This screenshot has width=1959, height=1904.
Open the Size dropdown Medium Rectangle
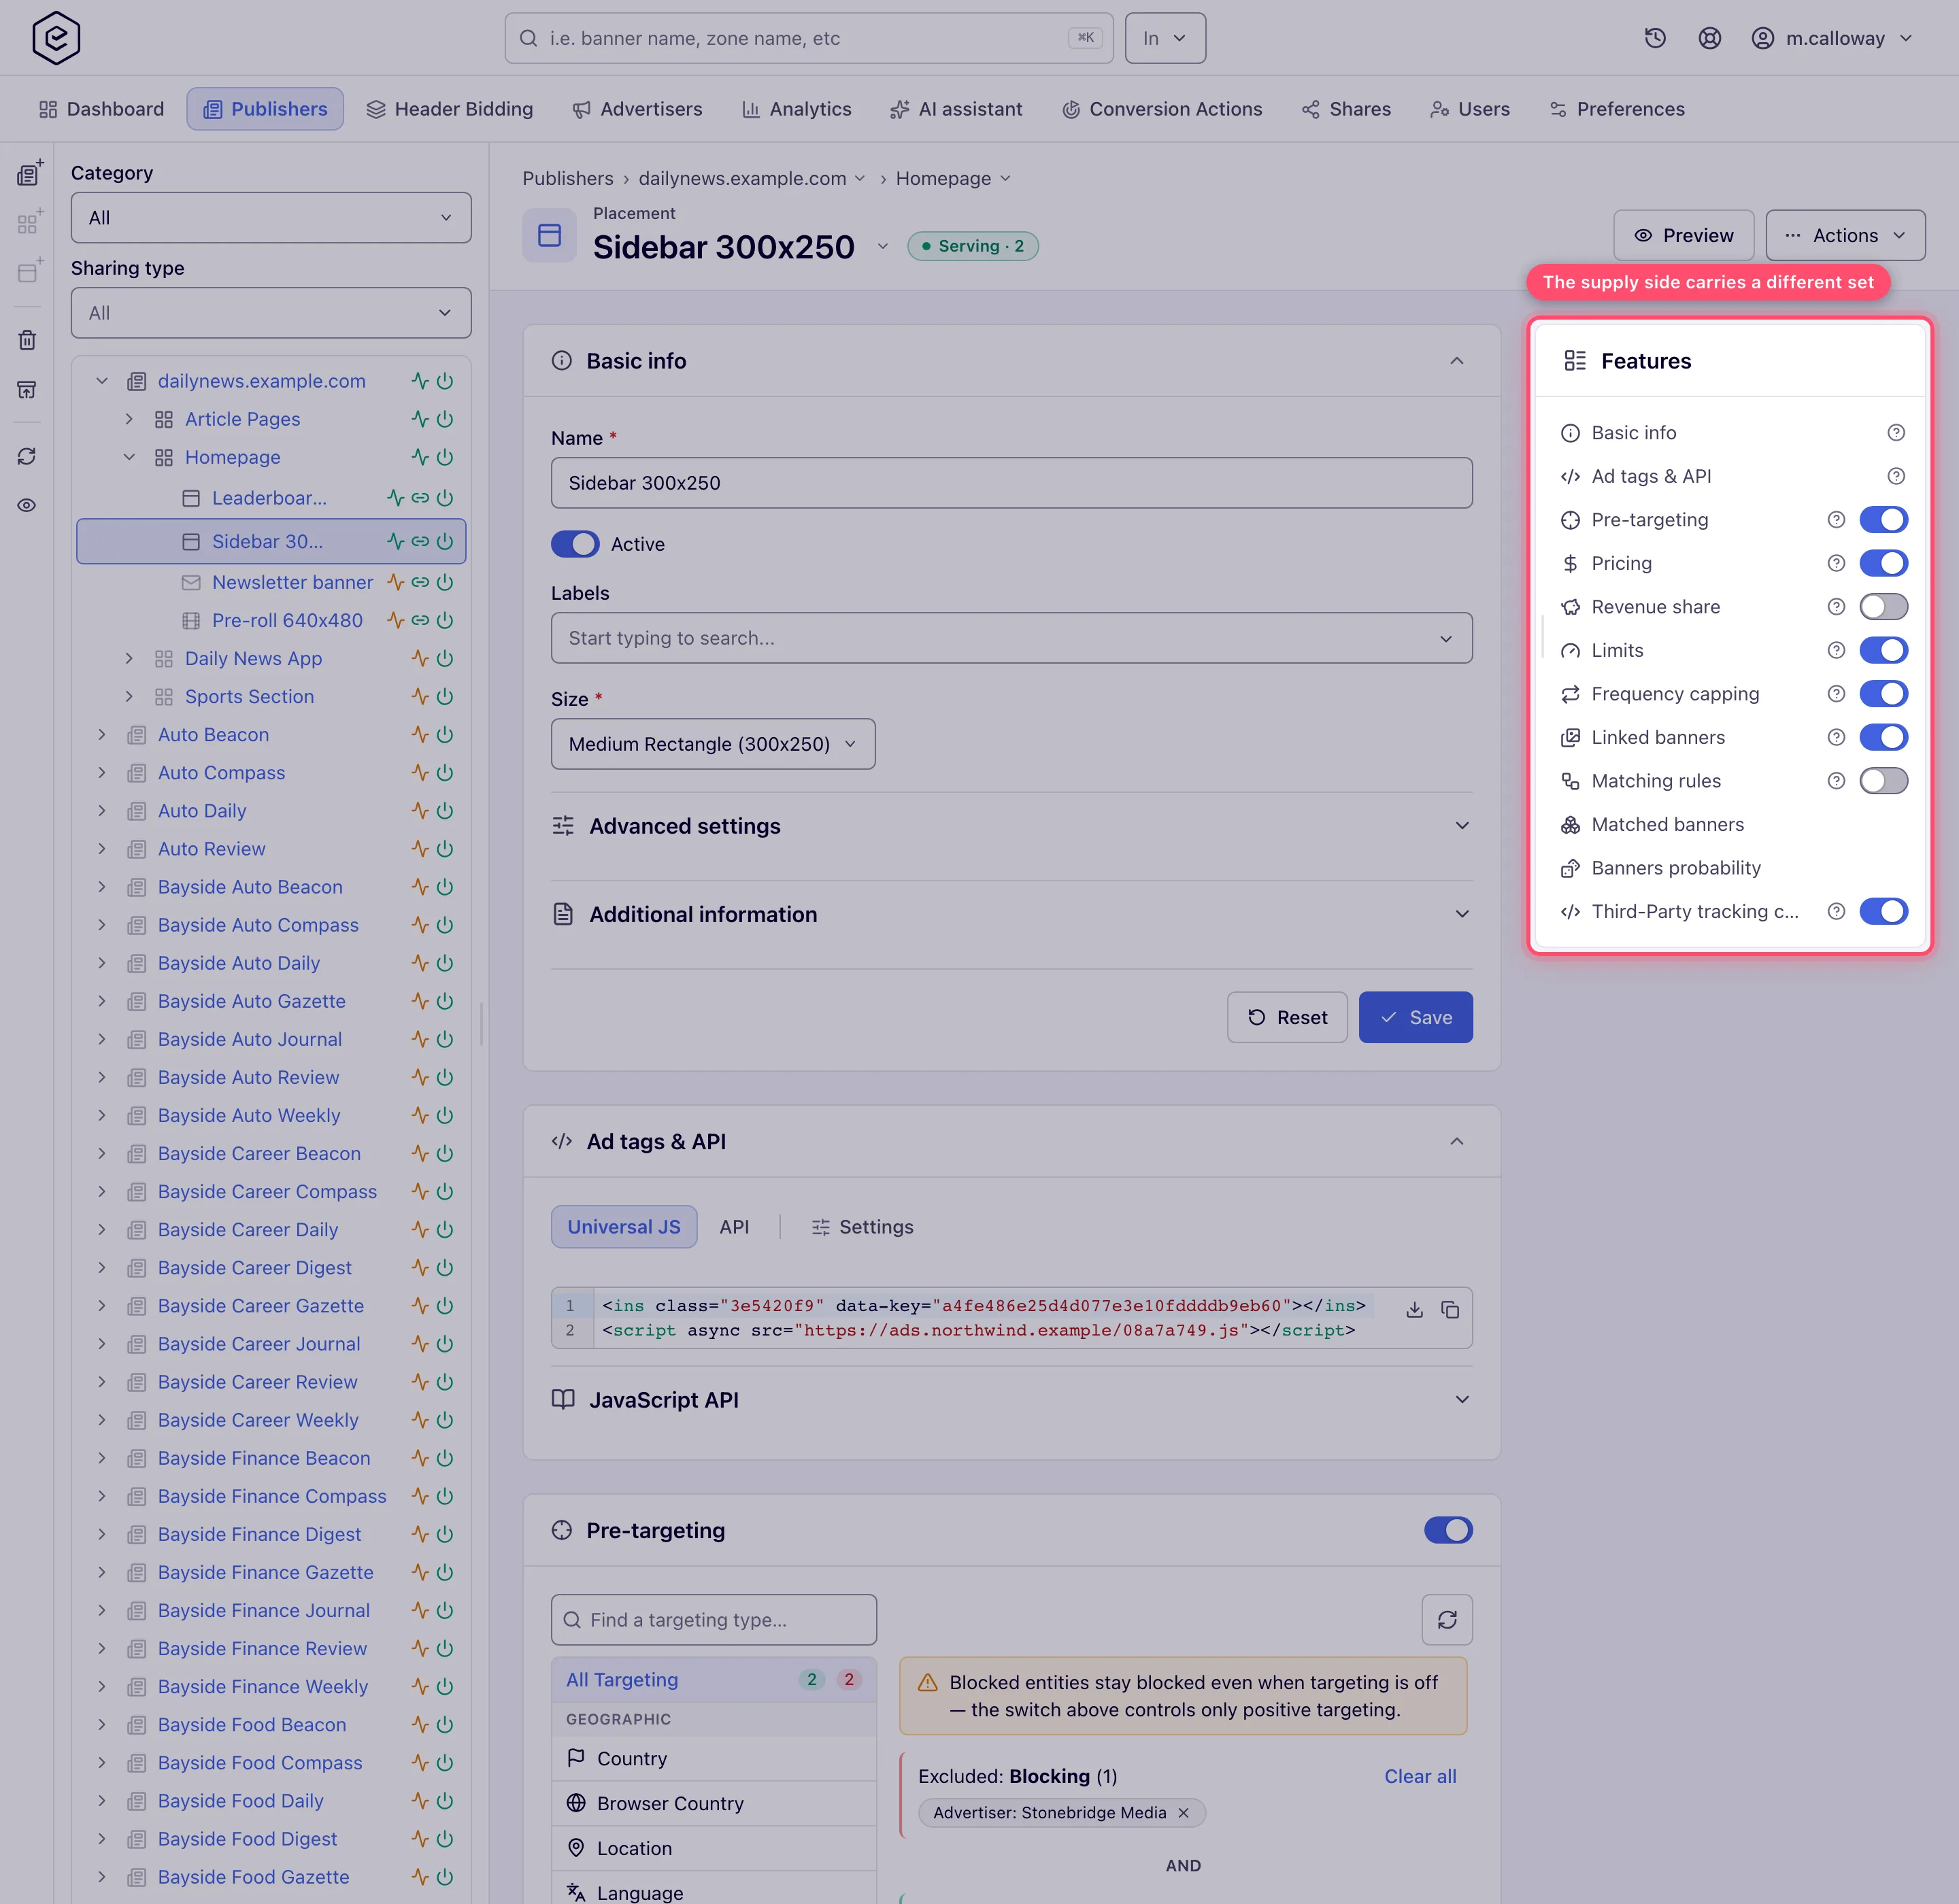712,744
